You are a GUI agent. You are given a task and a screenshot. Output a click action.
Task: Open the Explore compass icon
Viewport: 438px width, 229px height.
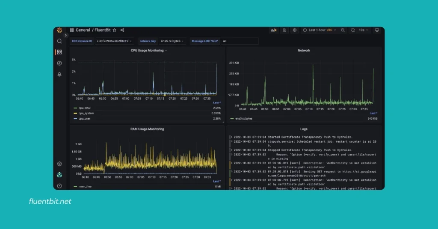click(x=59, y=63)
